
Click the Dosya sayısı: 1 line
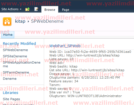(x=62, y=74)
